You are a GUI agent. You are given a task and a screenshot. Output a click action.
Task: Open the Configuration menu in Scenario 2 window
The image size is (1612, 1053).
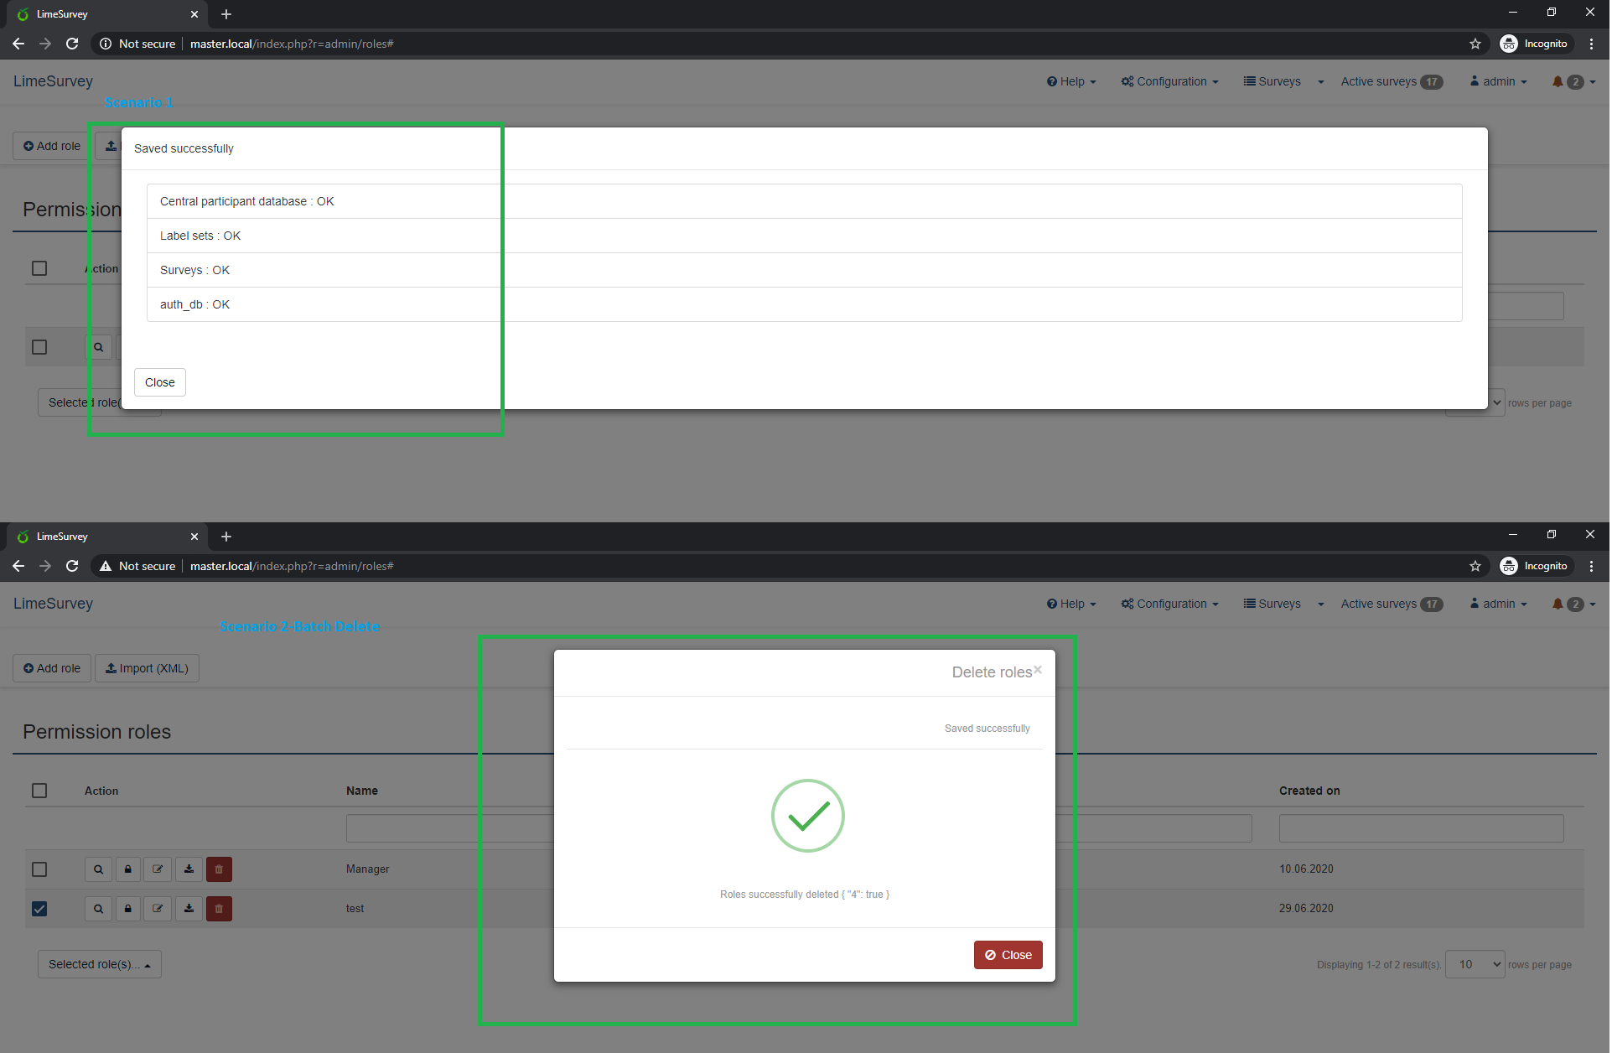tap(1169, 604)
